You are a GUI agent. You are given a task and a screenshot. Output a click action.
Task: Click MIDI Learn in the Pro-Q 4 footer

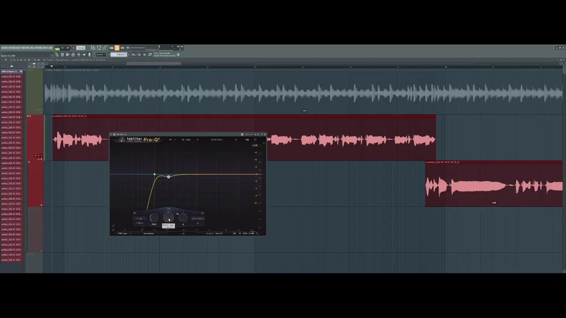coord(123,234)
